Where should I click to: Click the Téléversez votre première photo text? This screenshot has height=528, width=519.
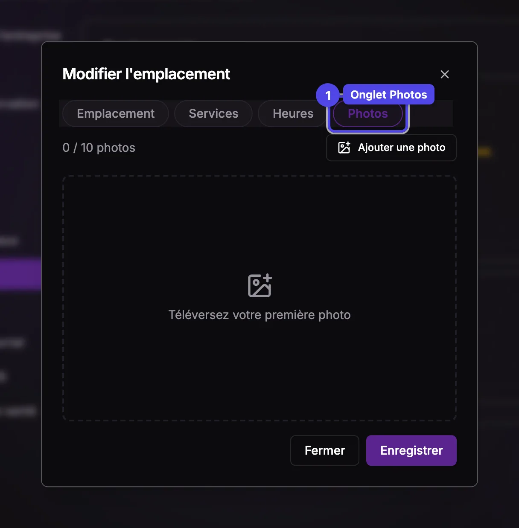(259, 315)
